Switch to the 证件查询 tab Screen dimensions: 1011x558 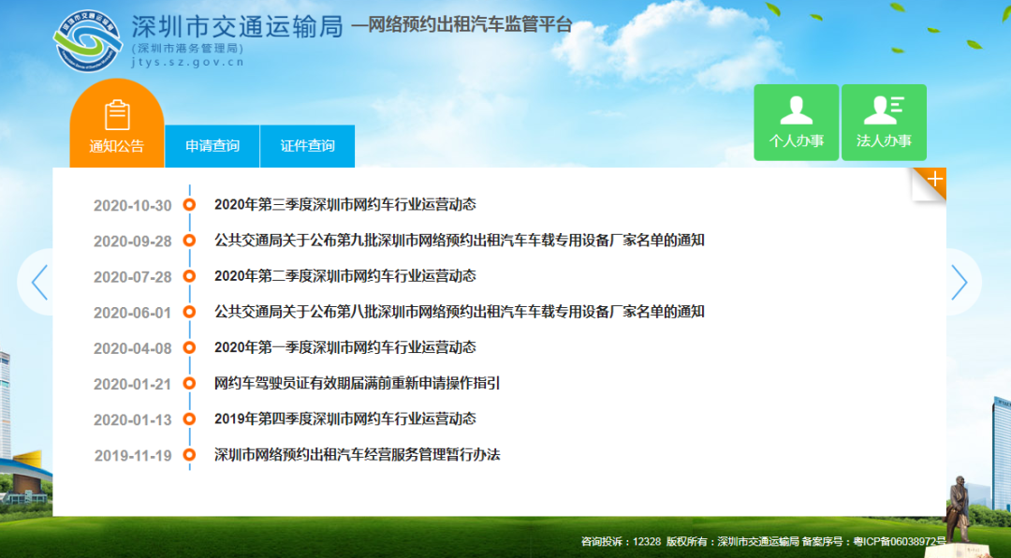click(307, 146)
